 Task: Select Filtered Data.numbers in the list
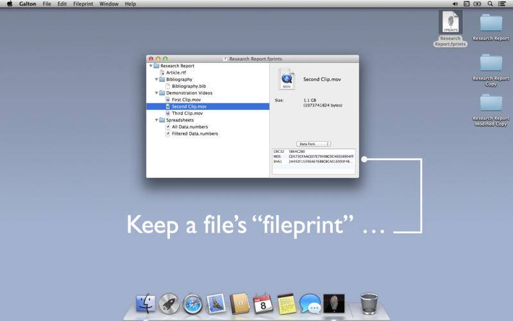194,134
